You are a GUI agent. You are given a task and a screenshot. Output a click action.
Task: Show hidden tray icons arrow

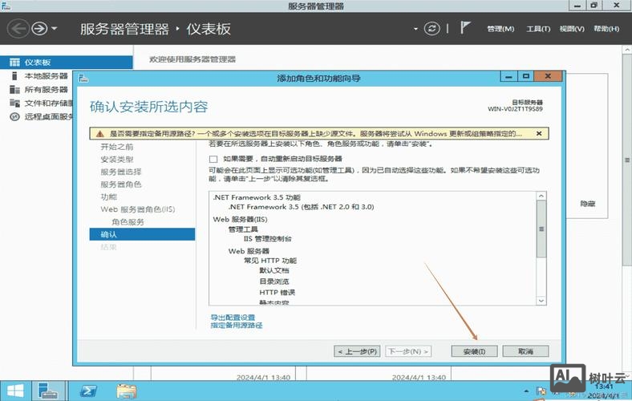pyautogui.click(x=526, y=391)
